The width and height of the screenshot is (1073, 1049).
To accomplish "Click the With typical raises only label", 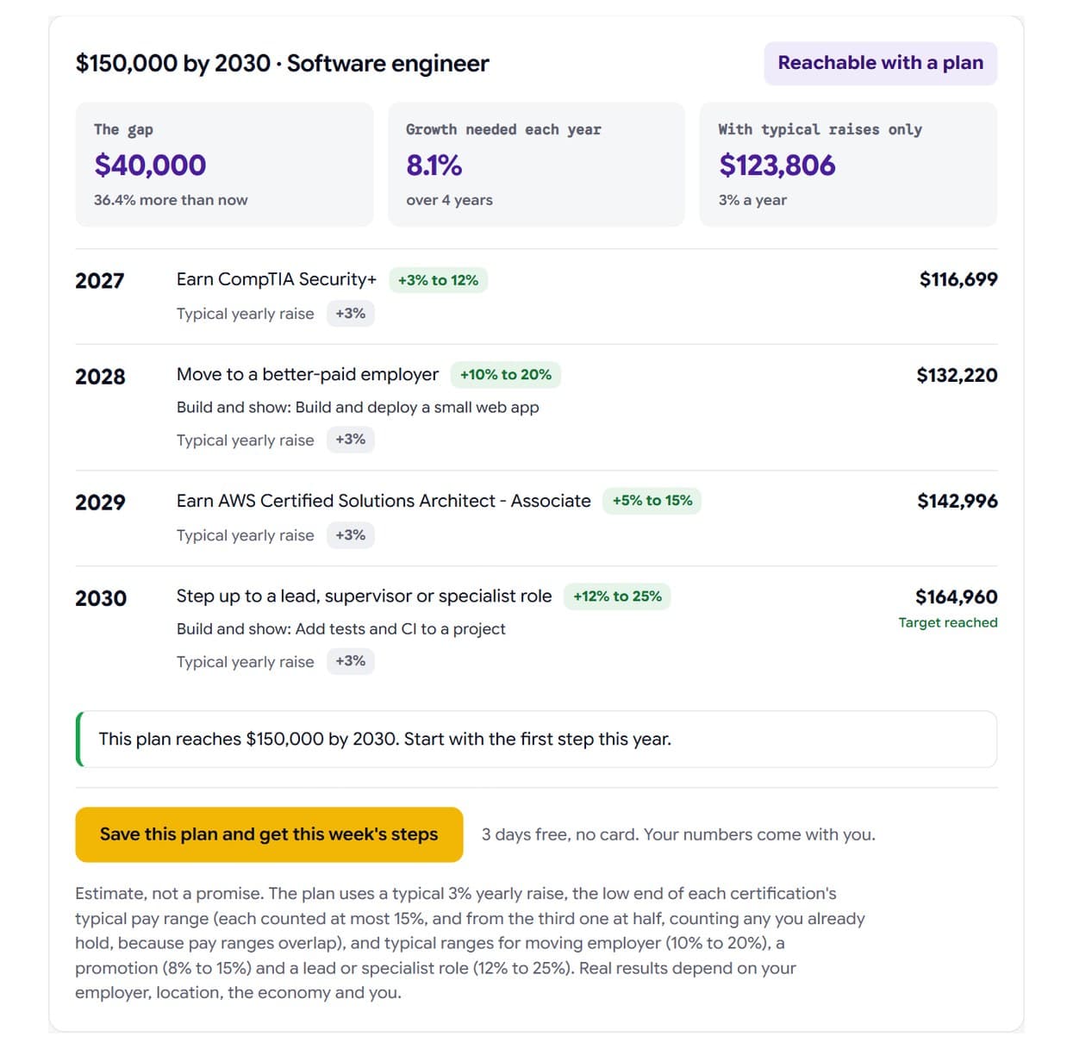I will [x=820, y=129].
